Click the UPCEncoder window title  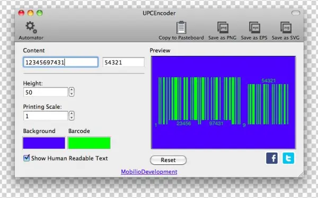pyautogui.click(x=159, y=13)
